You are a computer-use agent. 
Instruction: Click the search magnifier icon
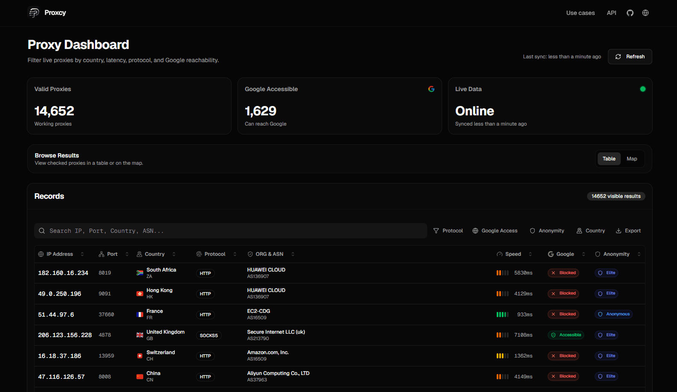pyautogui.click(x=42, y=231)
